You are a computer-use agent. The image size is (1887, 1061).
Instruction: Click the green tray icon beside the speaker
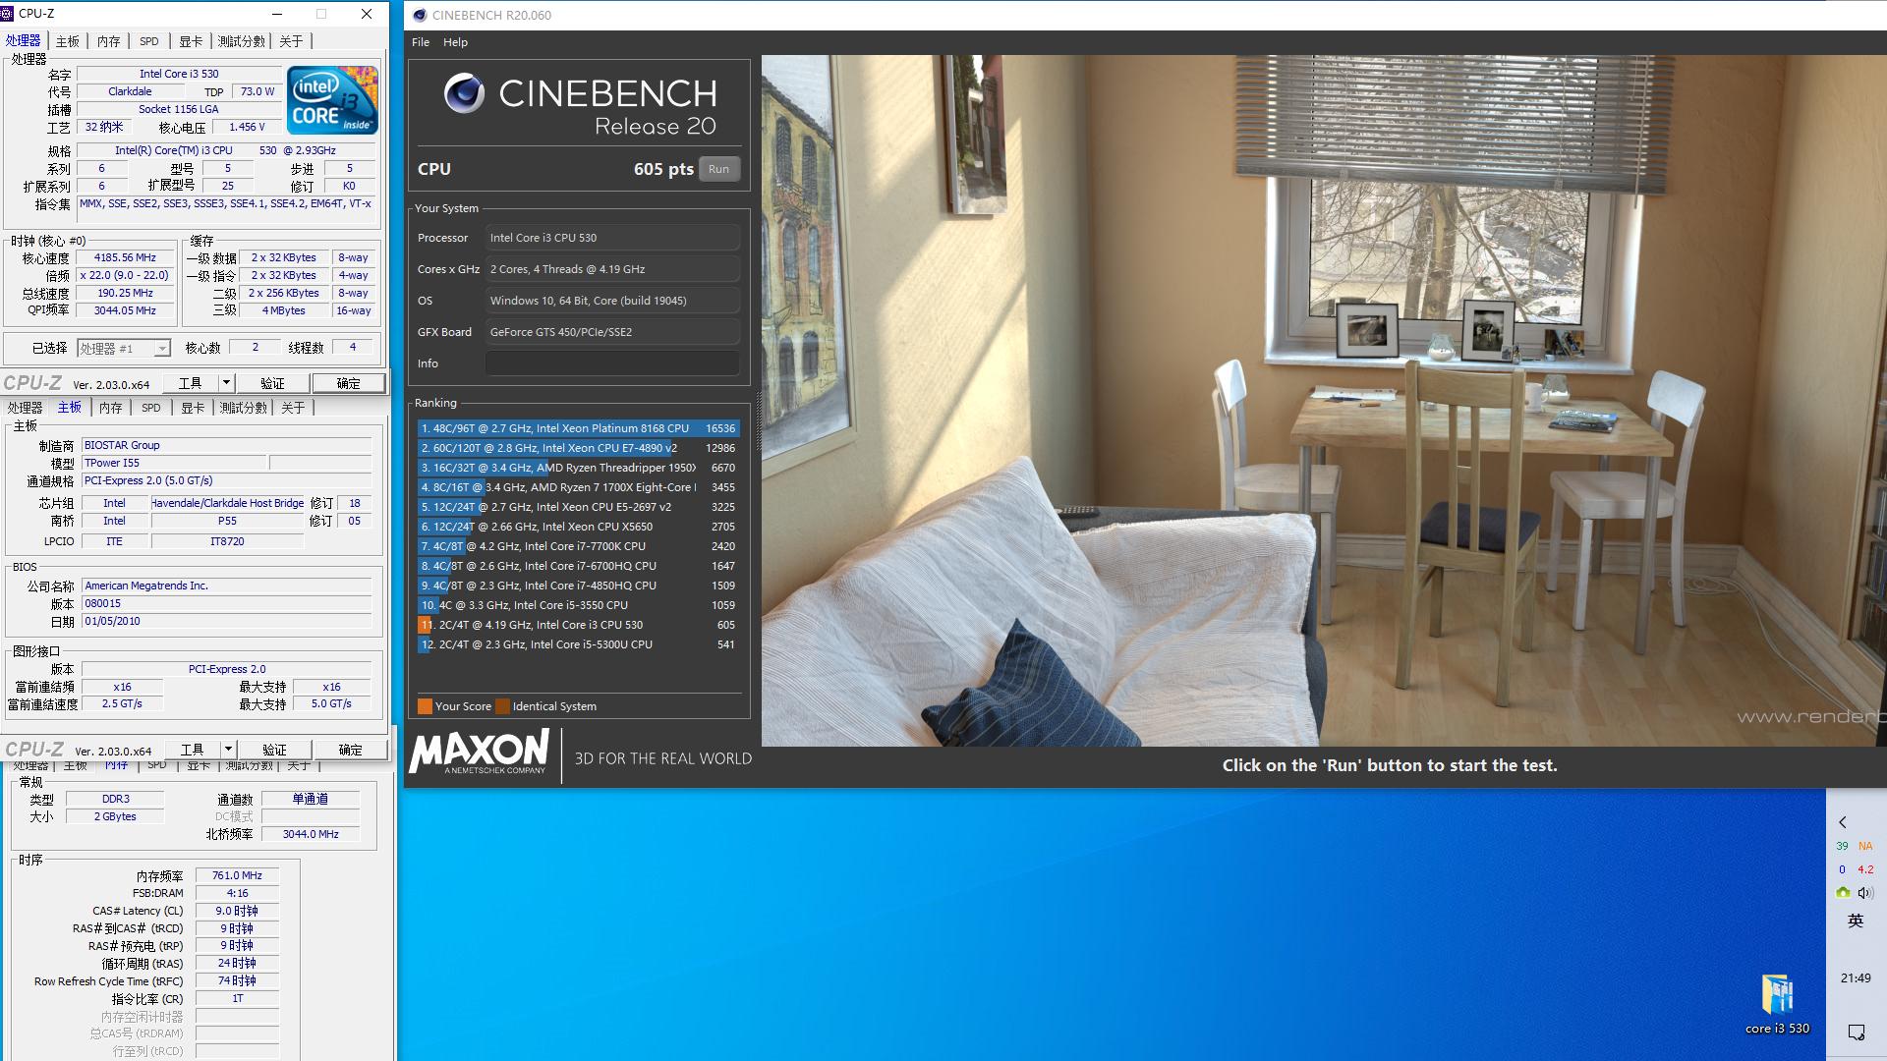1843,893
